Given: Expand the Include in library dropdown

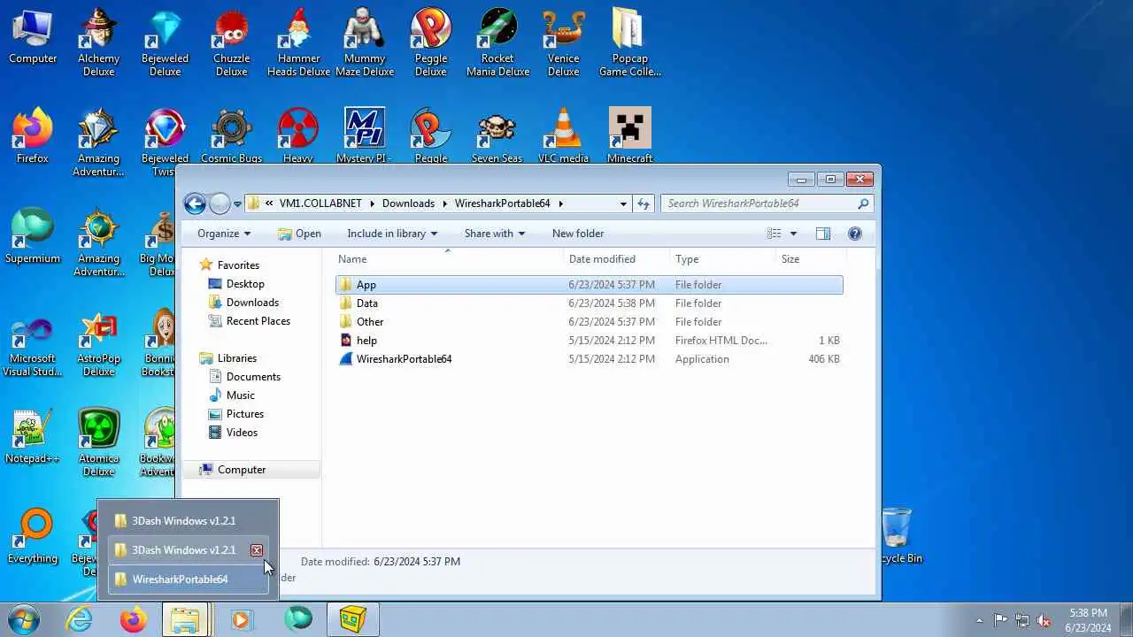Looking at the screenshot, I should [x=392, y=234].
